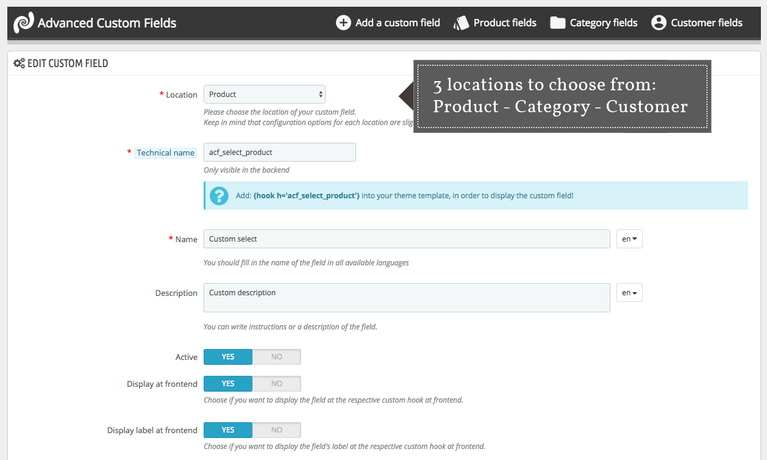Turn off Display label at frontend
767x460 pixels.
pyautogui.click(x=276, y=429)
